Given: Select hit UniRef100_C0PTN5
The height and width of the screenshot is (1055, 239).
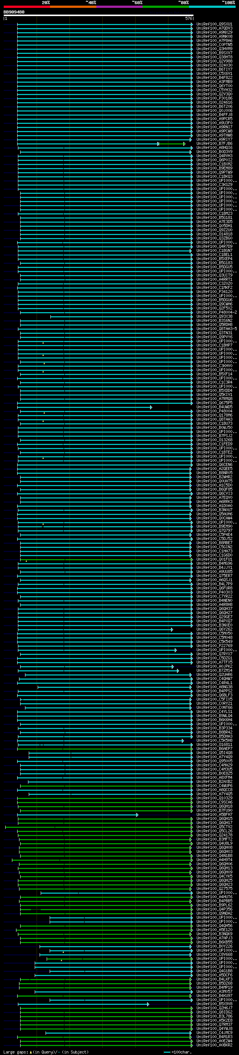Looking at the screenshot, I should pos(214,45).
